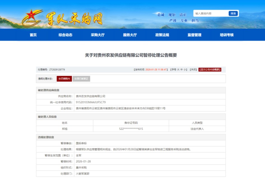Click the supplier name 贵州农发供应链有限公司 cell

pyautogui.click(x=91, y=96)
